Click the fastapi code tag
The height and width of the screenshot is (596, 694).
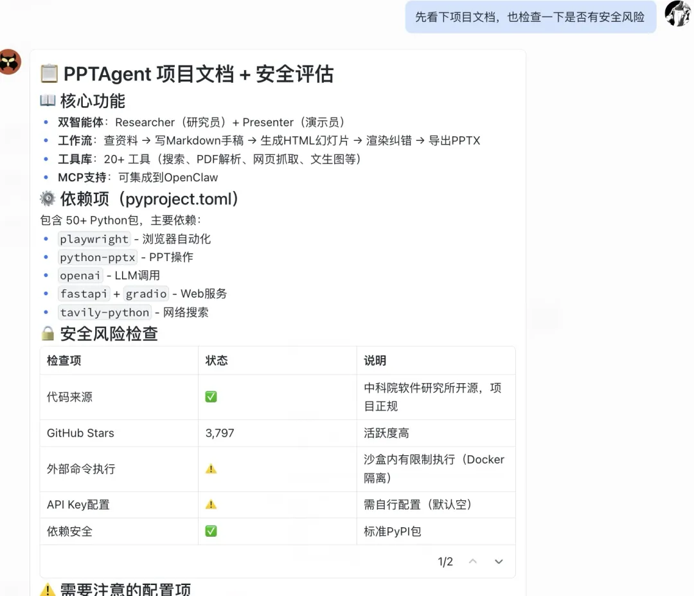(x=84, y=294)
